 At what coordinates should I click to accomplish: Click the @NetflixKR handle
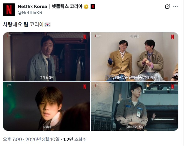click(30, 13)
